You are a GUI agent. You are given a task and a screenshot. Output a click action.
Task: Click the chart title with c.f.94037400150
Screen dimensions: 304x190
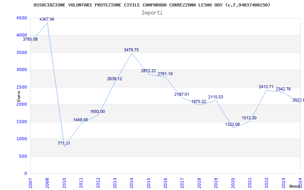click(152, 5)
